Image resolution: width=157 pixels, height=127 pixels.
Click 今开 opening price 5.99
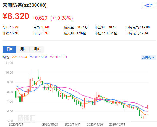tap(15, 27)
